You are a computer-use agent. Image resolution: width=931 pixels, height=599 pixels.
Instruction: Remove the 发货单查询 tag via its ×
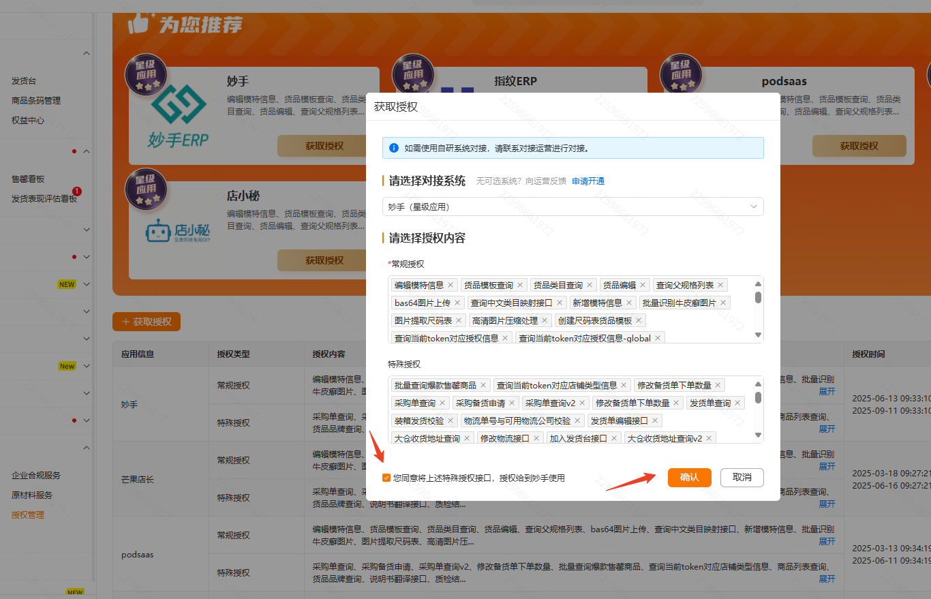[737, 403]
